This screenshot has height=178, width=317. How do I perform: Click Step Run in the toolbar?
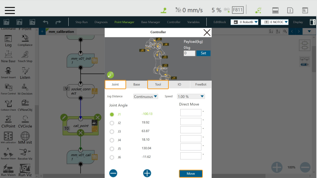click(x=82, y=22)
